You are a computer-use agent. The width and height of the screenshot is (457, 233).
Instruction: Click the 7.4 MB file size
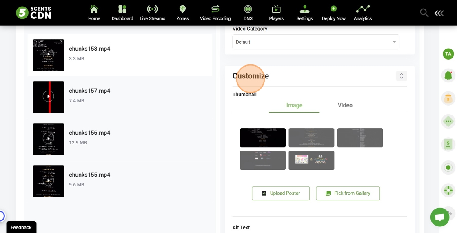click(x=76, y=101)
